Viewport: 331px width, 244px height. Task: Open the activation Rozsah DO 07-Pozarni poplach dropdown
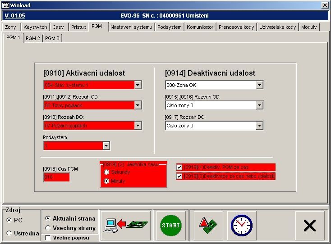[x=138, y=126]
